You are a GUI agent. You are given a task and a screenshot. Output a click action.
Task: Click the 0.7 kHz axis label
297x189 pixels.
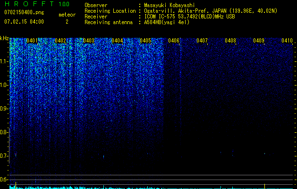click(4, 156)
